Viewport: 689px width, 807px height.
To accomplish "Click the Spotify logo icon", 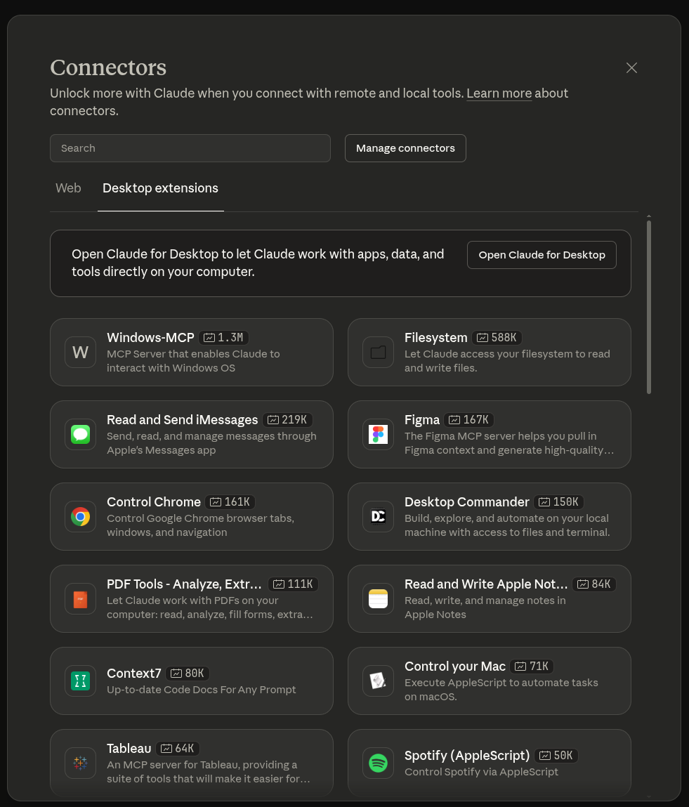I will (x=378, y=763).
